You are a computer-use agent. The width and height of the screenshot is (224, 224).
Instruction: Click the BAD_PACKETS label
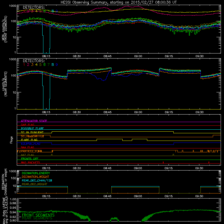[31, 162]
